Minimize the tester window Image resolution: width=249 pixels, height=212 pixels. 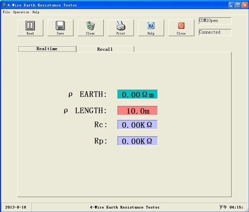pos(232,5)
